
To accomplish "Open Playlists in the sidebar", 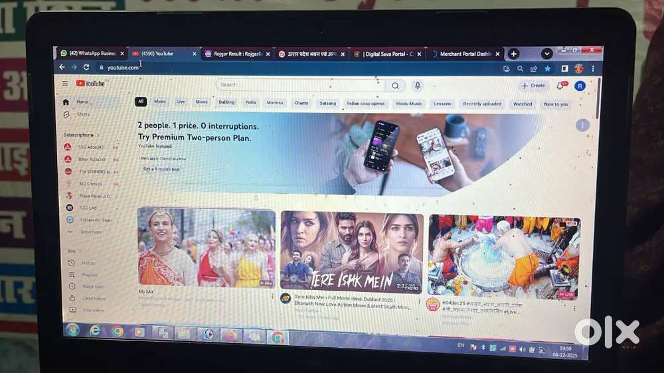I will point(91,275).
